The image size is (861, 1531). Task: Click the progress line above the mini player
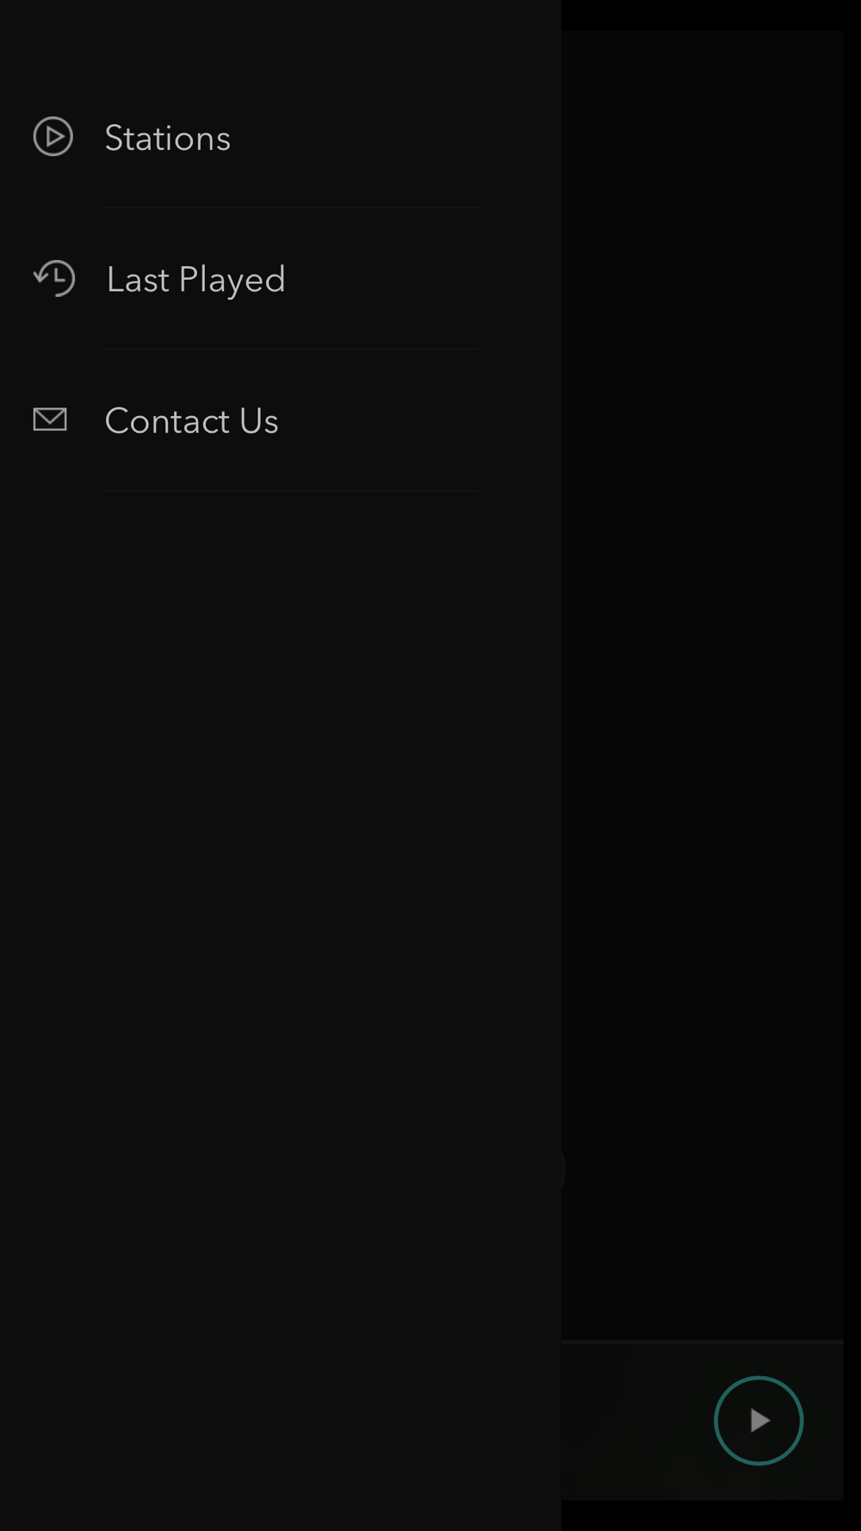click(703, 1342)
